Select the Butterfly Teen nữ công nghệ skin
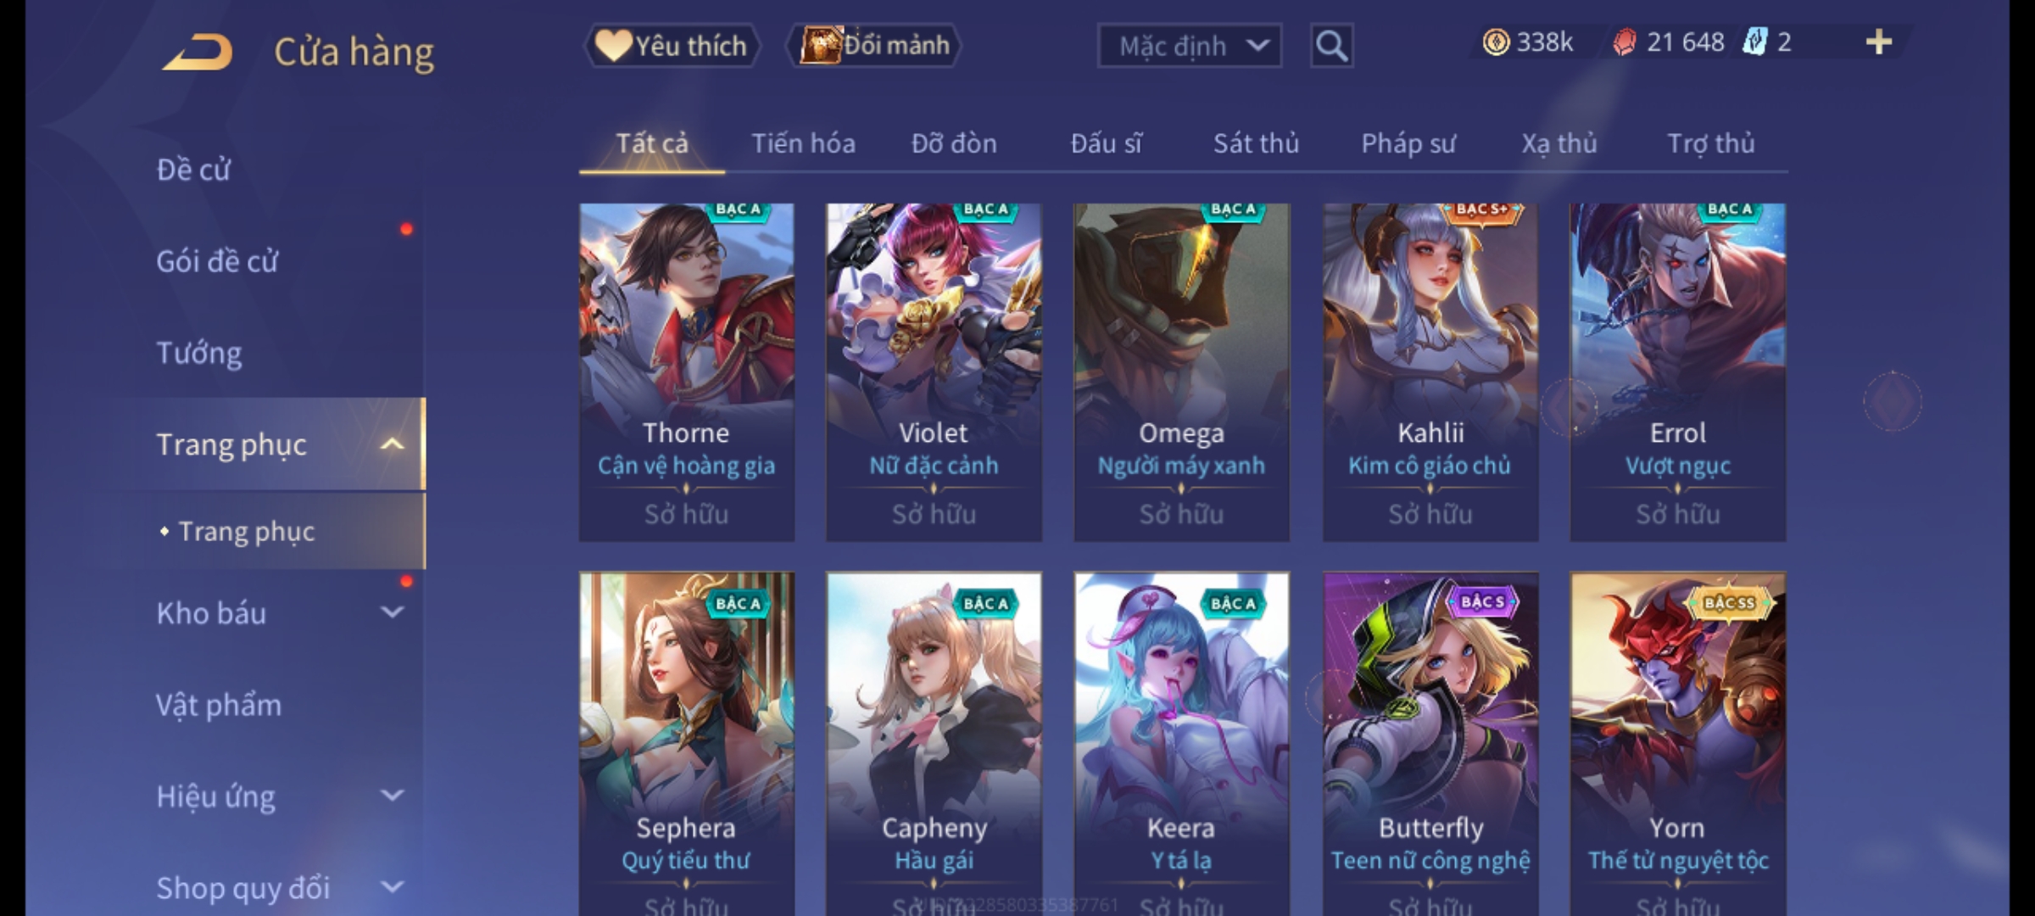Viewport: 2035px width, 916px height. point(1430,744)
